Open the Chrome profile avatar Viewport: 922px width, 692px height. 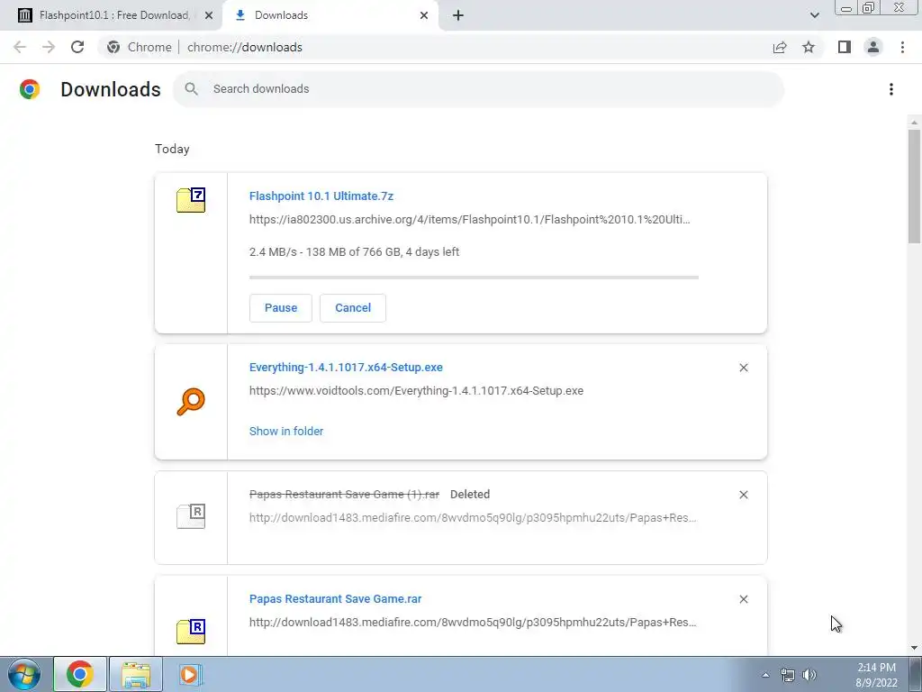(873, 47)
